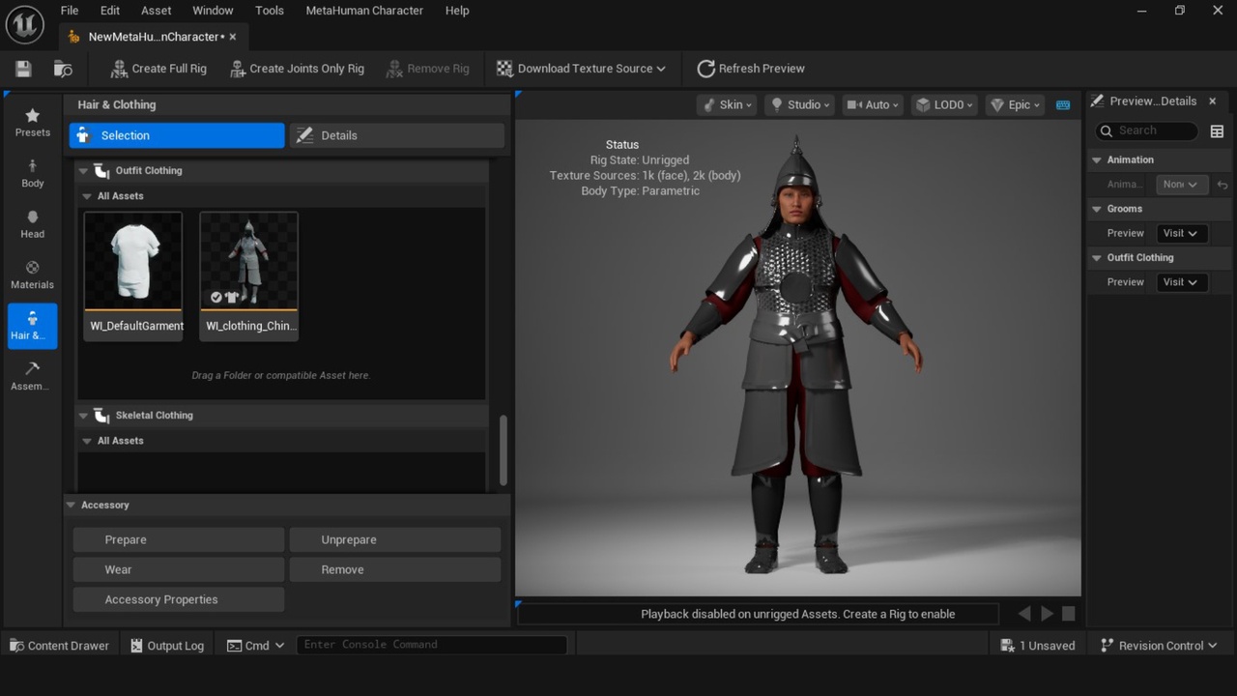Collapse All Assets under Outfit Clothing
The image size is (1237, 696).
point(88,196)
